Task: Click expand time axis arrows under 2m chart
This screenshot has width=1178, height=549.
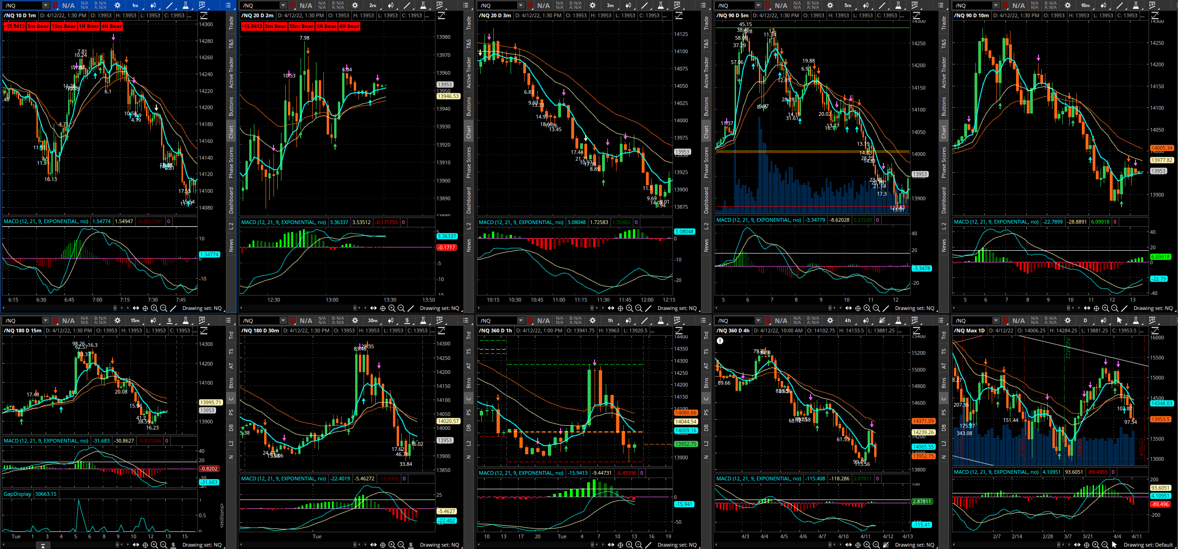Action: pos(373,308)
